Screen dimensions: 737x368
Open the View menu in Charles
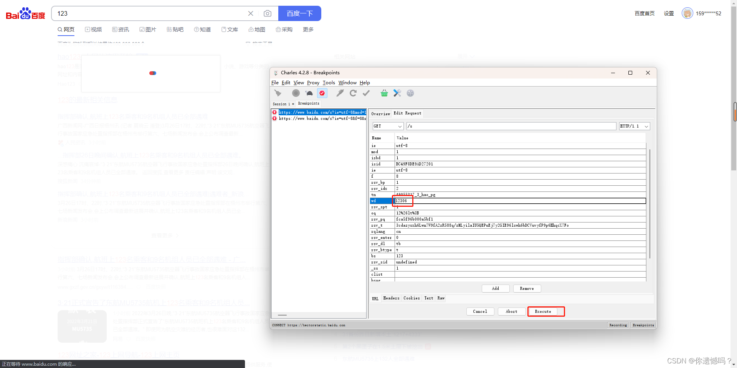click(299, 83)
